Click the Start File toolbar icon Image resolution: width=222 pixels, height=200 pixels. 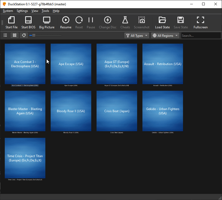click(11, 22)
